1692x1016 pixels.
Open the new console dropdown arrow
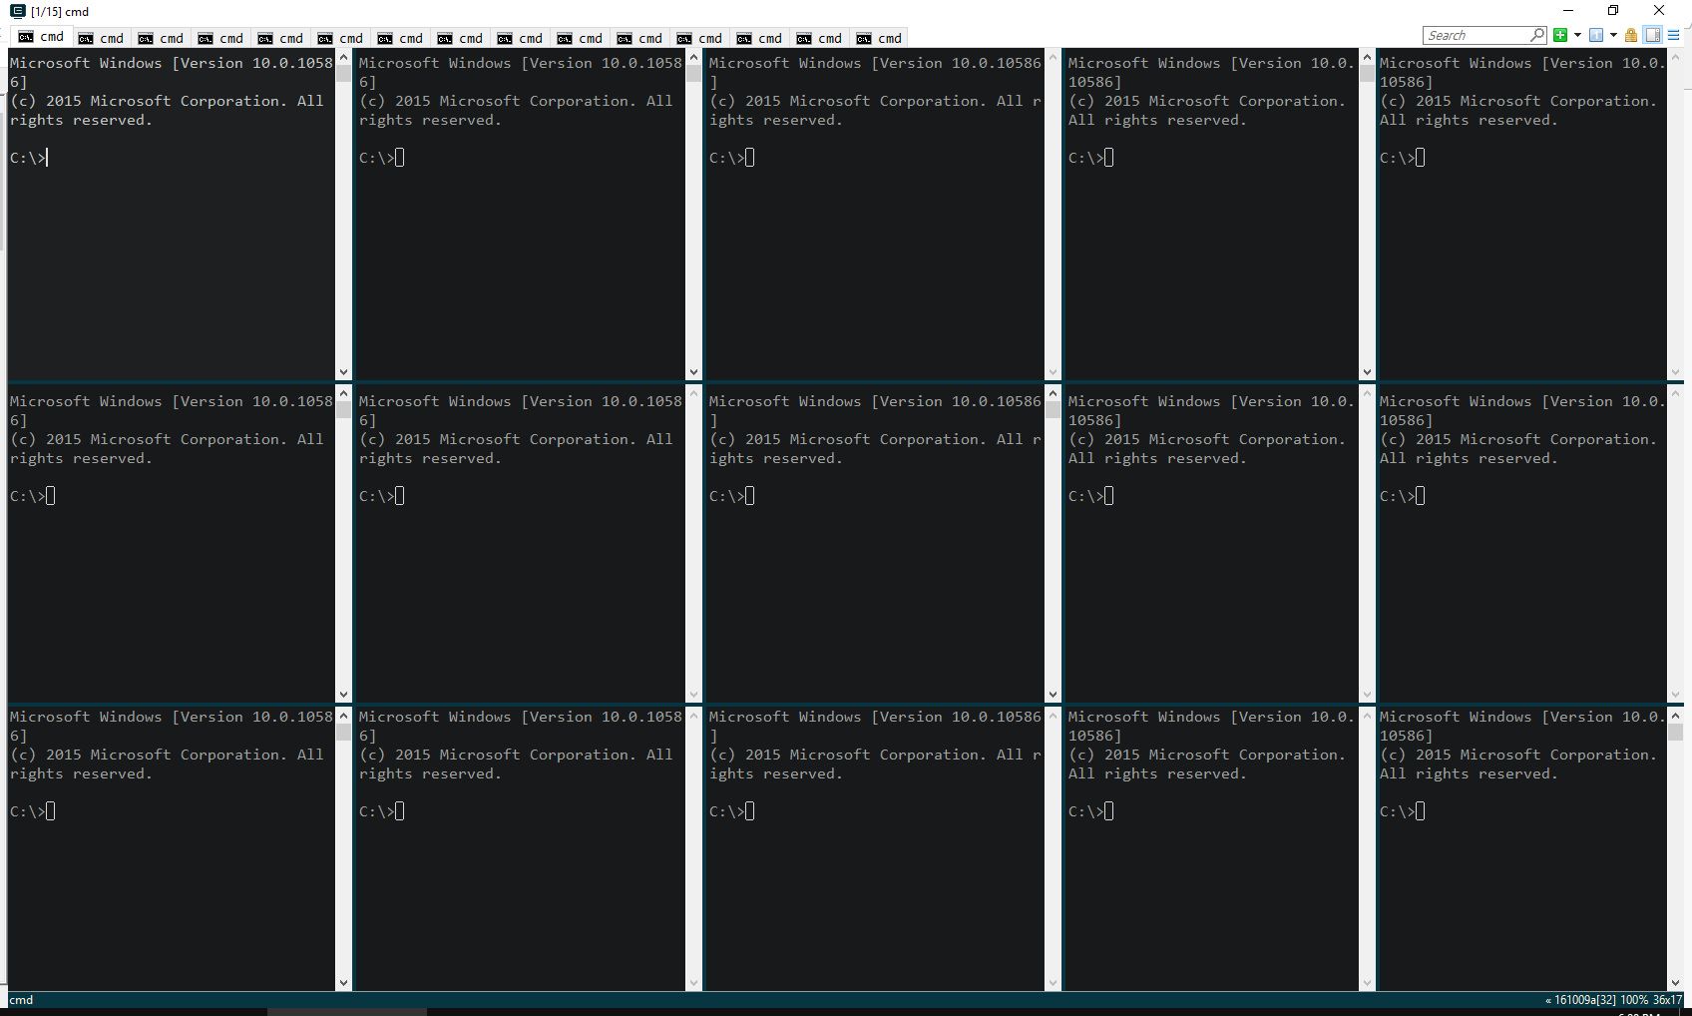(1577, 35)
